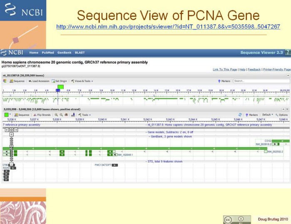Click the green color swatch button

[x=7, y=115]
